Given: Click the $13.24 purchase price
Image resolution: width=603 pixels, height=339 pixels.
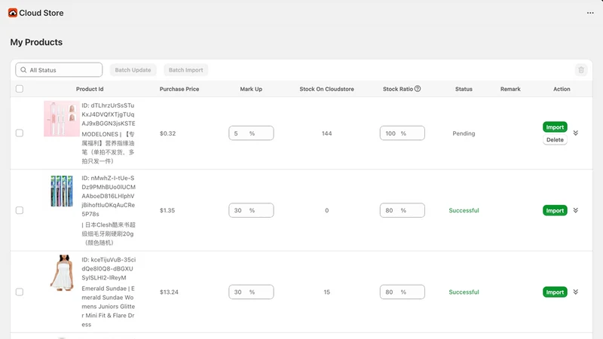Looking at the screenshot, I should pos(169,292).
